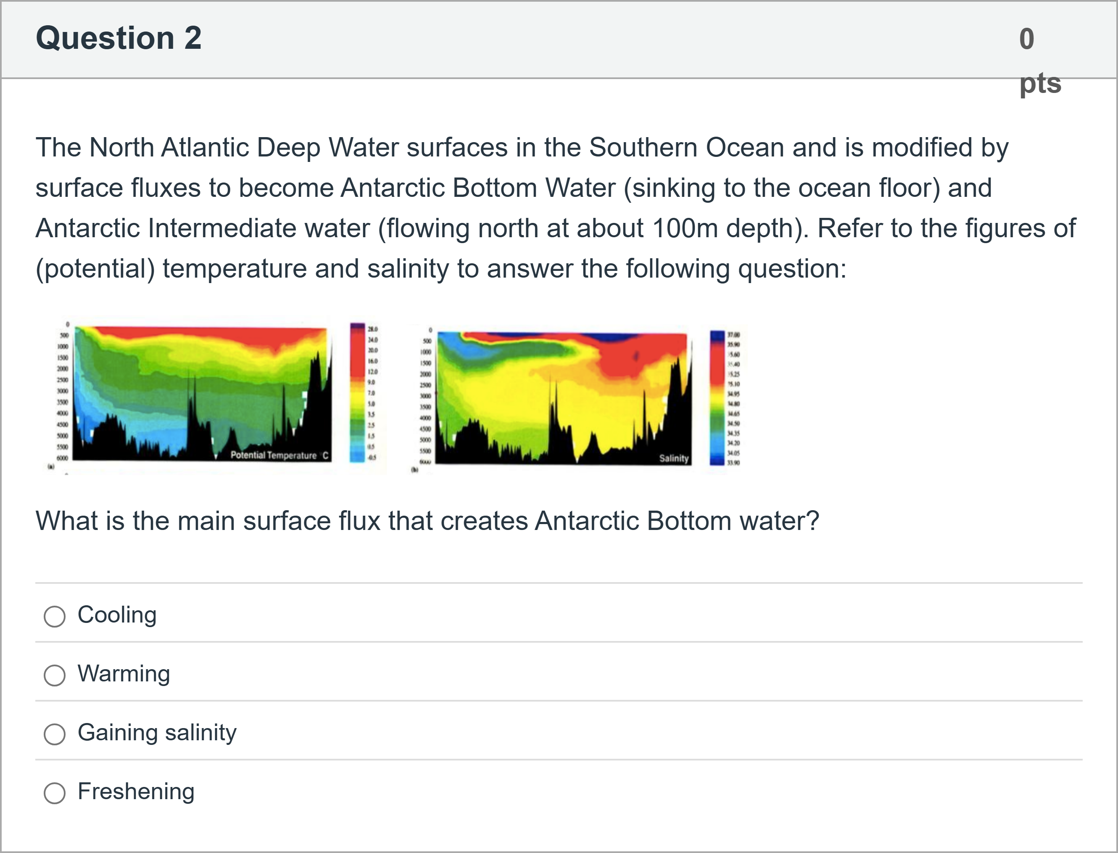Viewport: 1118px width, 853px height.
Task: Select the Gaining salinity radio button
Action: (x=54, y=734)
